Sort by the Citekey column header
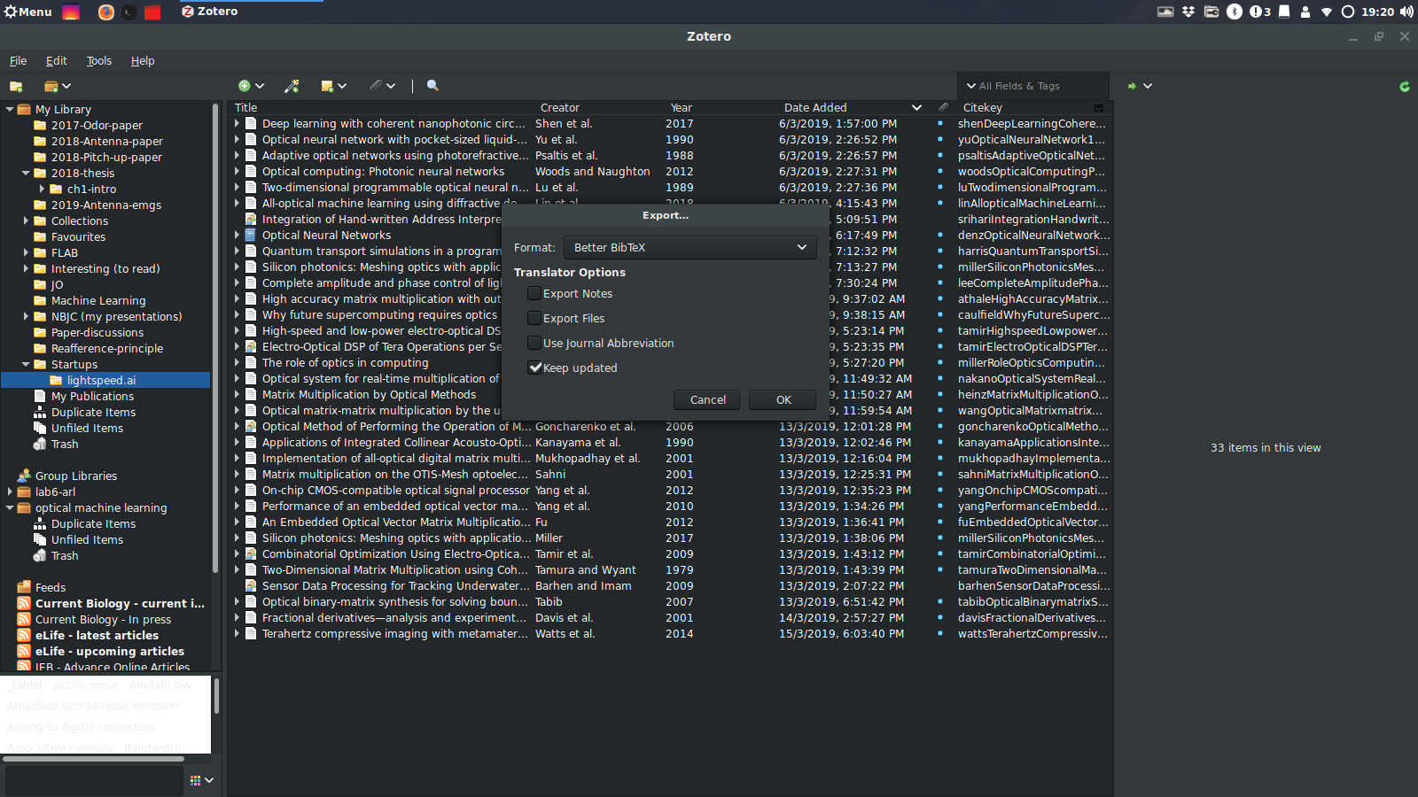This screenshot has height=797, width=1418. pyautogui.click(x=1024, y=108)
